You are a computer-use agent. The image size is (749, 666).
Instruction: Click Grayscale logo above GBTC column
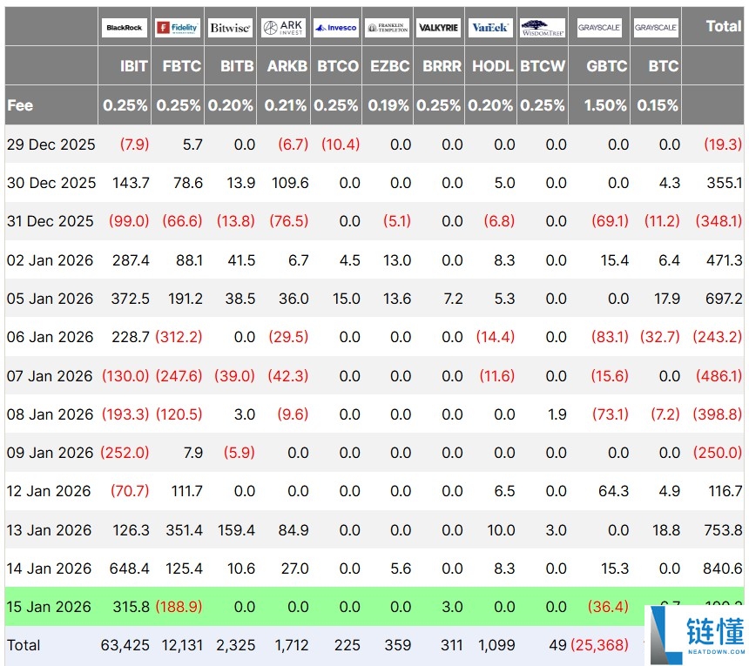[599, 28]
